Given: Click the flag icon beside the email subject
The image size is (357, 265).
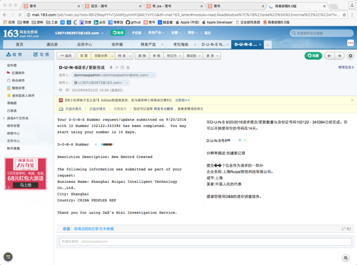Looking at the screenshot, I should click(117, 67).
